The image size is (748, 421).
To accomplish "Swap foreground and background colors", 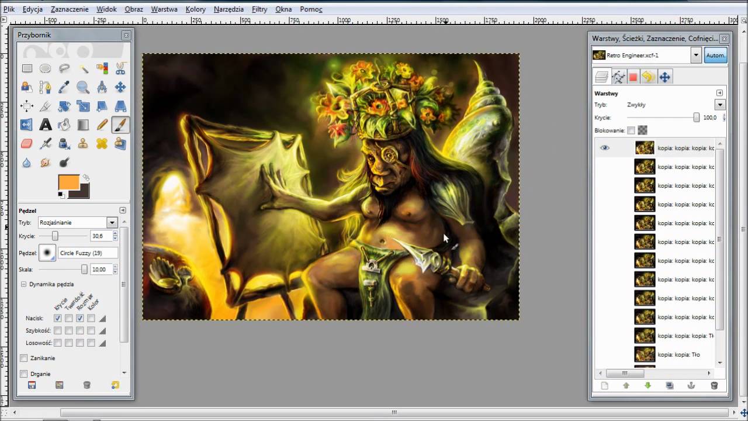I will point(86,177).
